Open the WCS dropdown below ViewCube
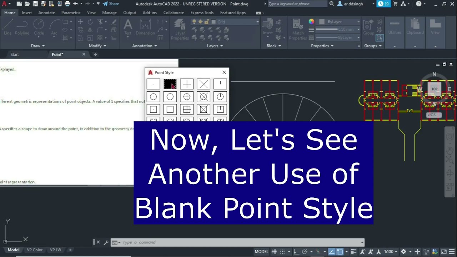 434,115
